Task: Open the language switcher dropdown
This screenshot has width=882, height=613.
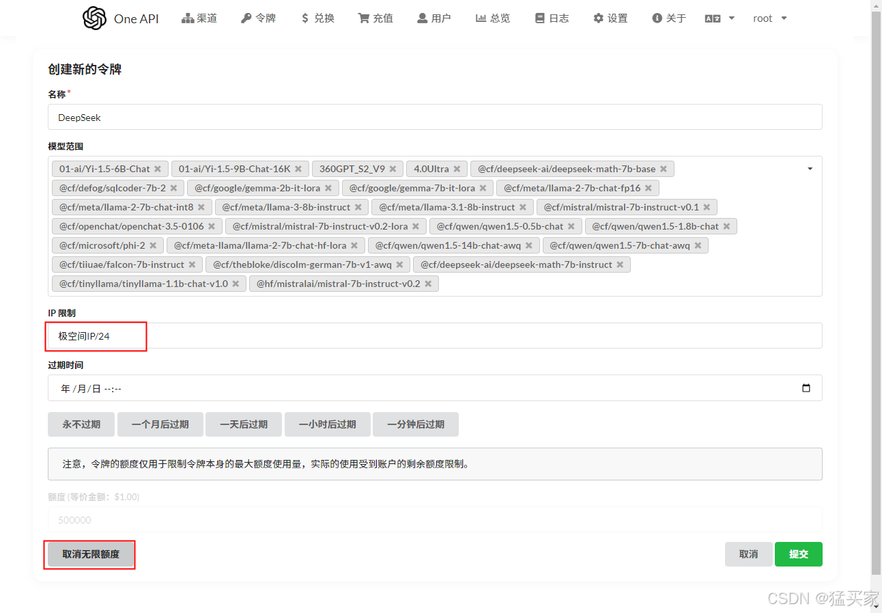Action: [720, 18]
